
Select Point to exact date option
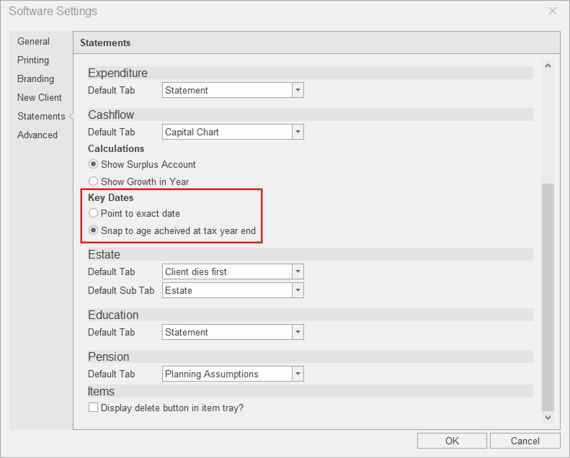pyautogui.click(x=93, y=213)
